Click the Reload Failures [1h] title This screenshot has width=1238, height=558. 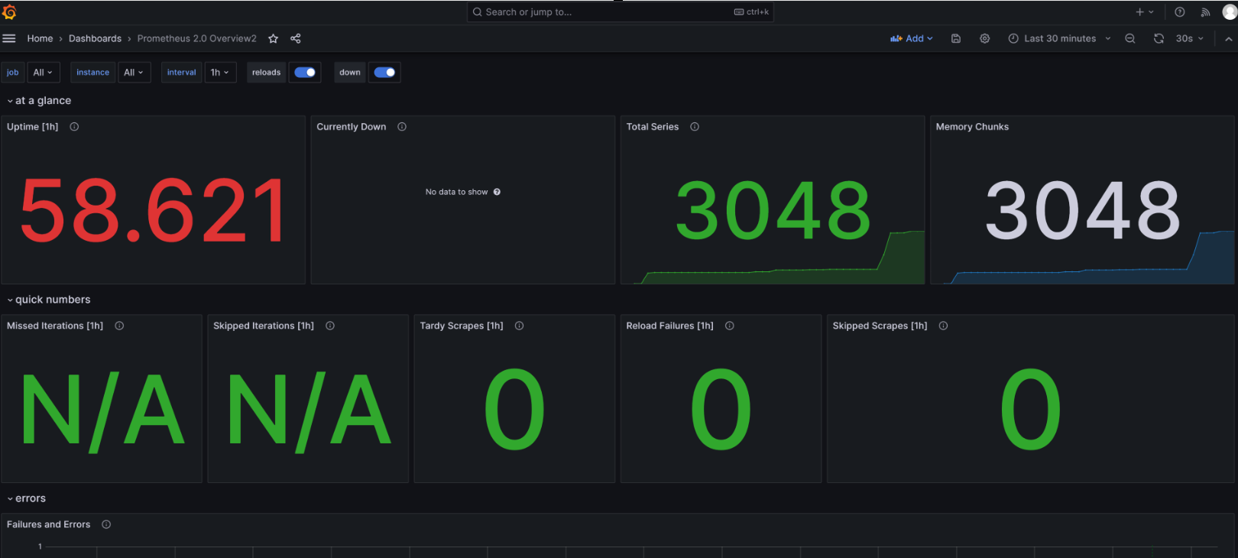pos(669,326)
